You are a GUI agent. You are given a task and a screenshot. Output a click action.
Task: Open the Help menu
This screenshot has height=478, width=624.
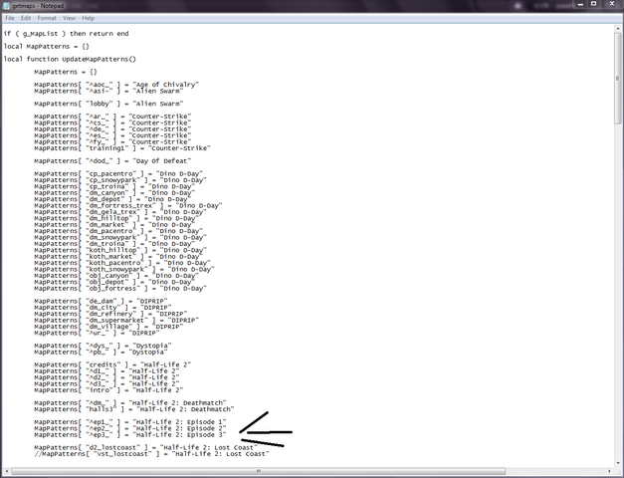pyautogui.click(x=88, y=18)
